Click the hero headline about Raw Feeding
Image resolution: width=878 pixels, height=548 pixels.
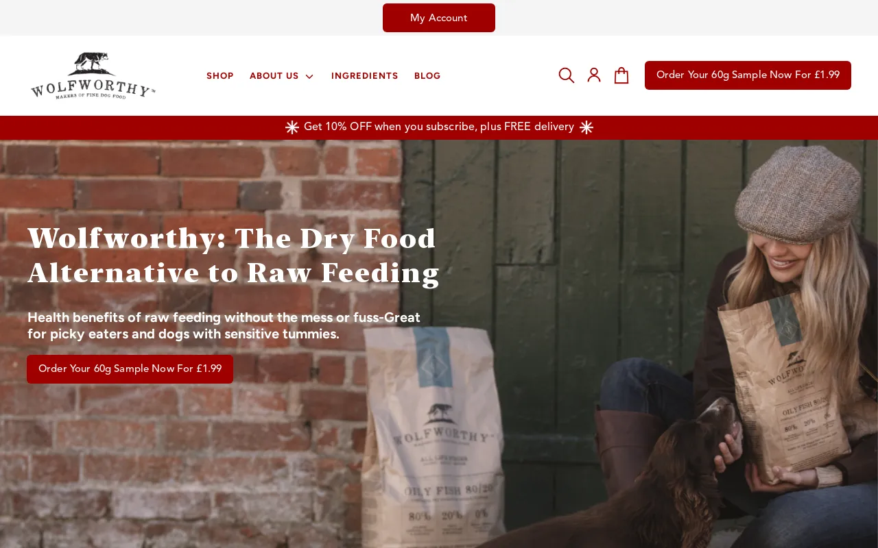233,256
